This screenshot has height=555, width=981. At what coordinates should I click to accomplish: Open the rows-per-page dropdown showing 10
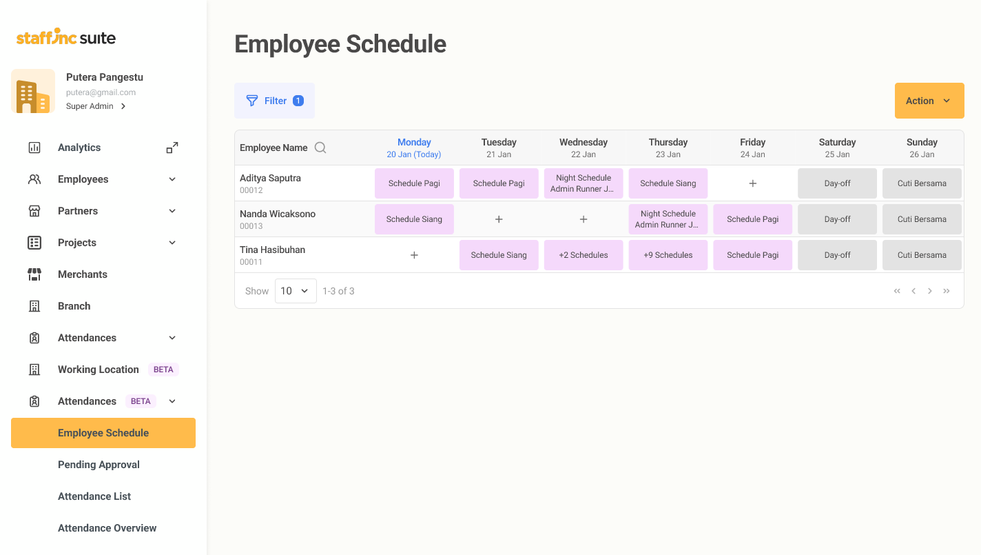(x=296, y=291)
